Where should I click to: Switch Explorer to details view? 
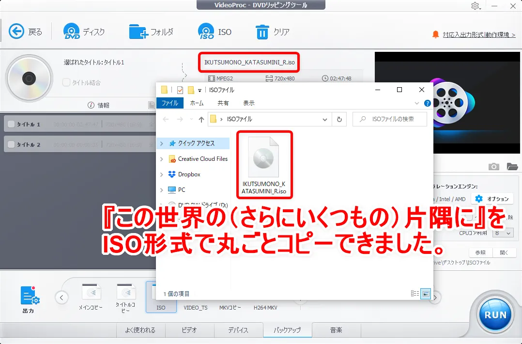click(x=415, y=294)
